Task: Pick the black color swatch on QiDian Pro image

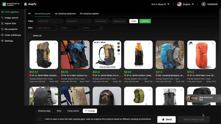Action: coord(119,50)
